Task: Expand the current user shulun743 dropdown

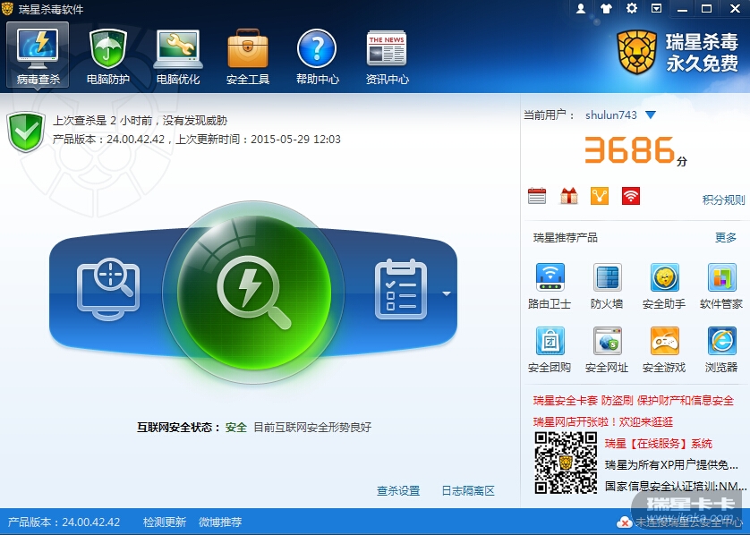Action: [650, 115]
